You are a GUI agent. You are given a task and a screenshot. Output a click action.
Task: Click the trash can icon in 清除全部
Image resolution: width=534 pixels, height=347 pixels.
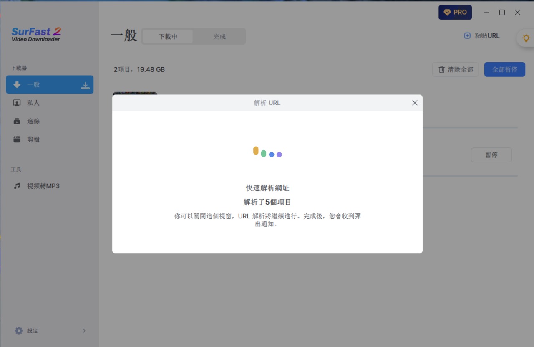point(441,69)
